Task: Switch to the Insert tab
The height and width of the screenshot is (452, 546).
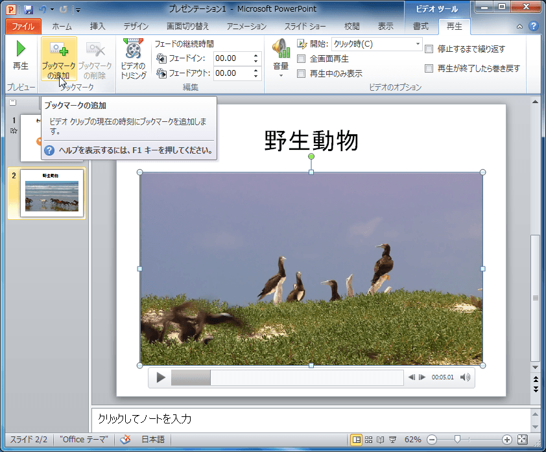Action: click(x=97, y=27)
